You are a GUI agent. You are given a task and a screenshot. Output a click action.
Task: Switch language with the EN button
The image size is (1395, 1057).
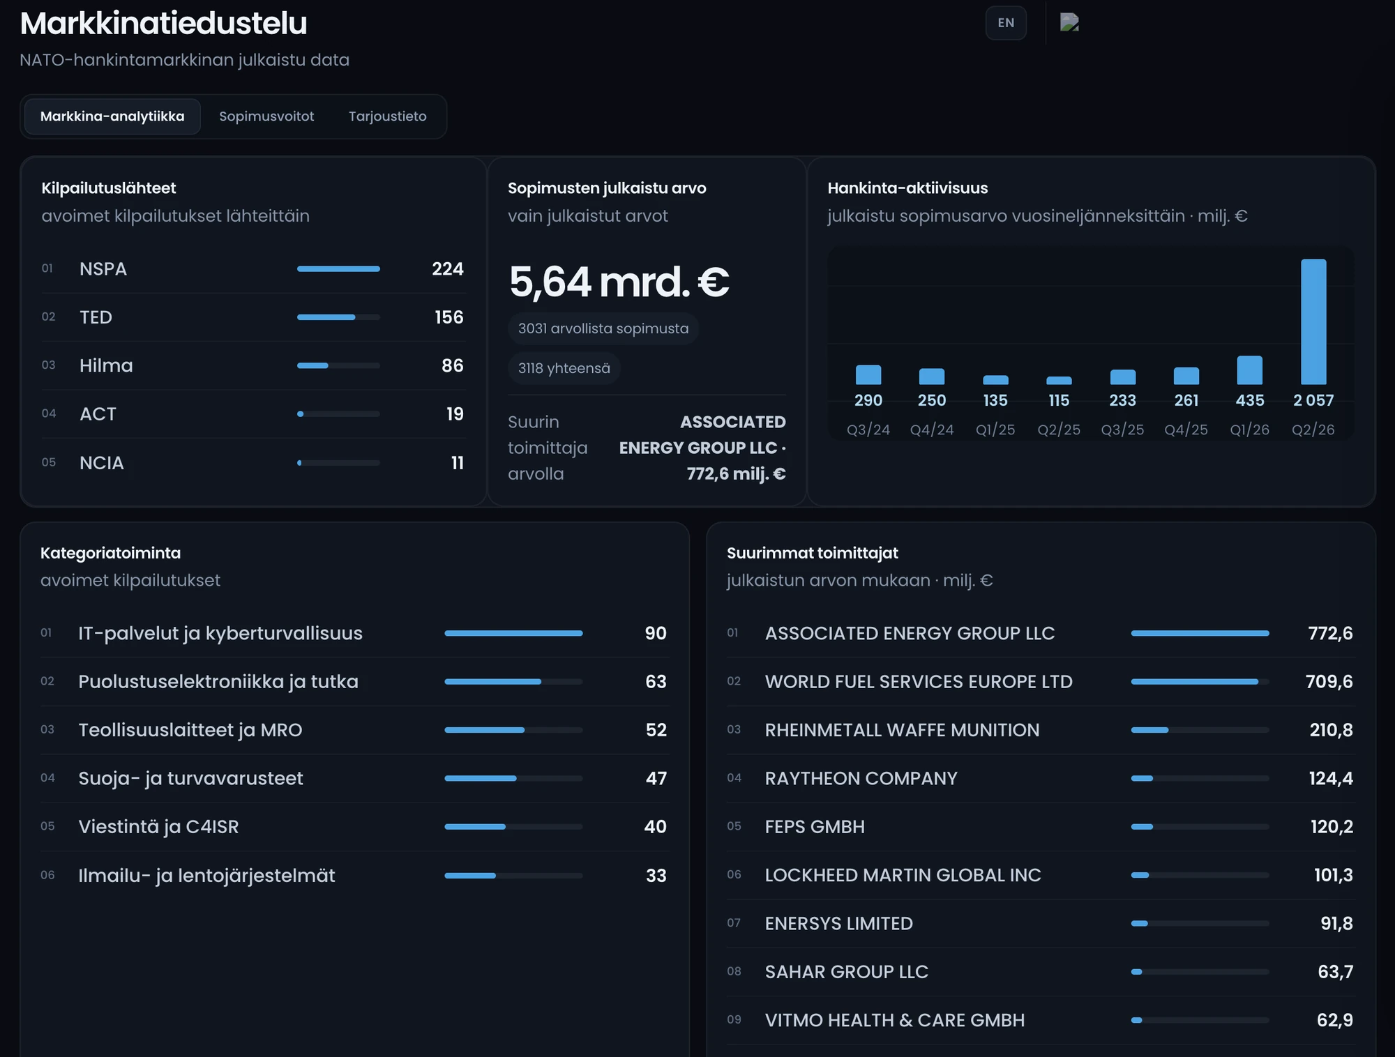[1006, 23]
